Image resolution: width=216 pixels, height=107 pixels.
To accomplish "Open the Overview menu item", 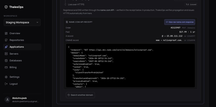I will [x=22, y=33].
